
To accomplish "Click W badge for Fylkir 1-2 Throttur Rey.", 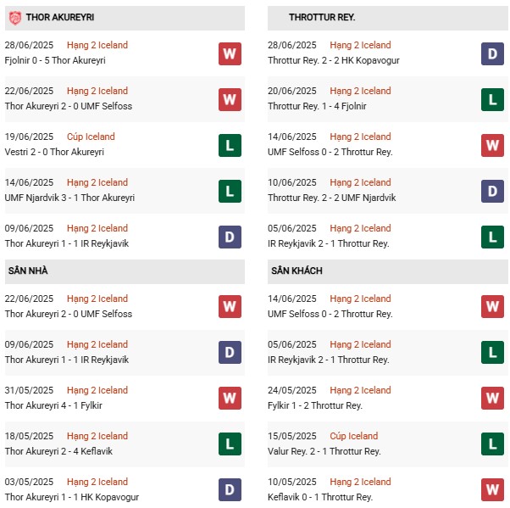I will 492,398.
